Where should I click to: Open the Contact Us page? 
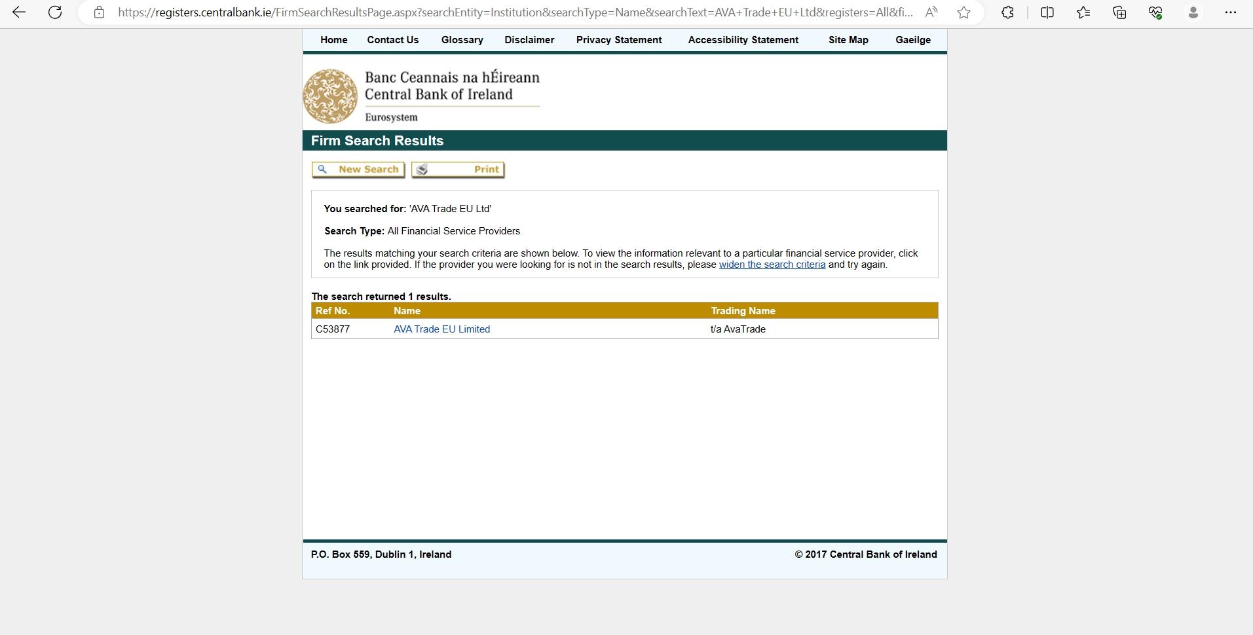click(x=393, y=40)
